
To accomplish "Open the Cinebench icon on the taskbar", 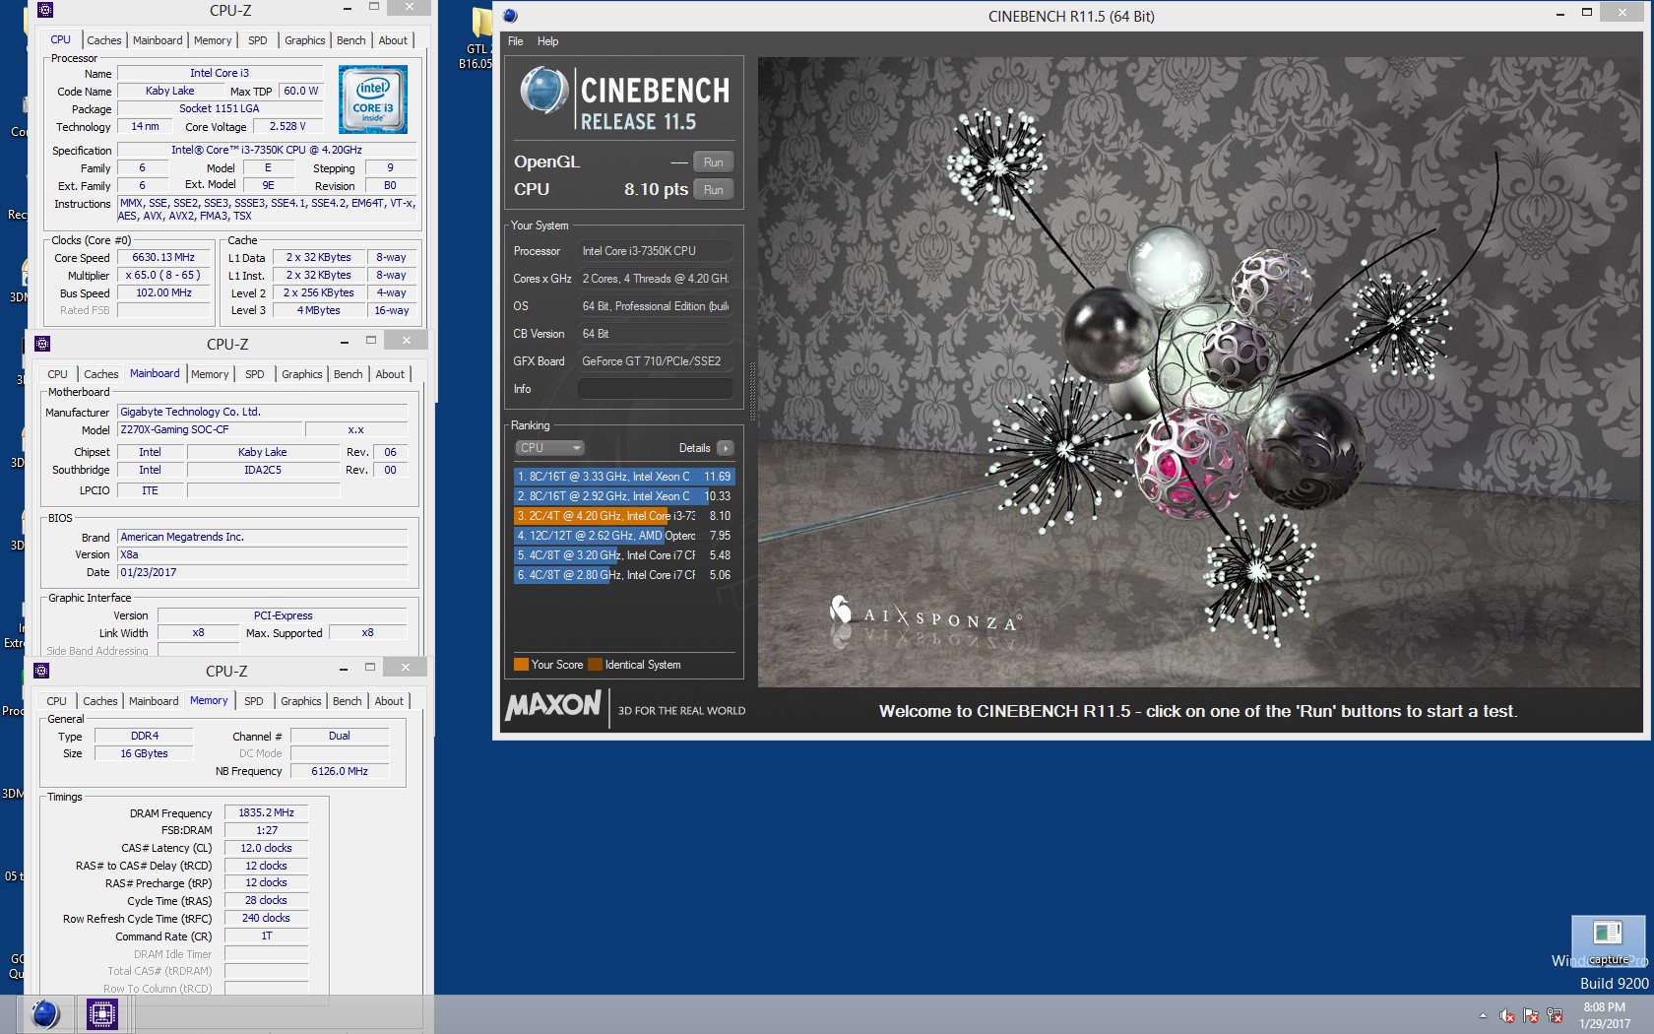I will pos(45,1013).
